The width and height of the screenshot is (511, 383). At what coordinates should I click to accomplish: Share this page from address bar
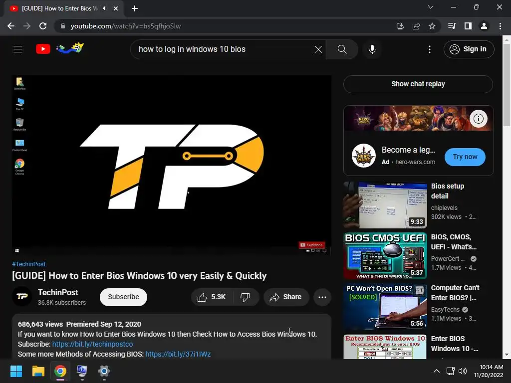click(x=416, y=26)
